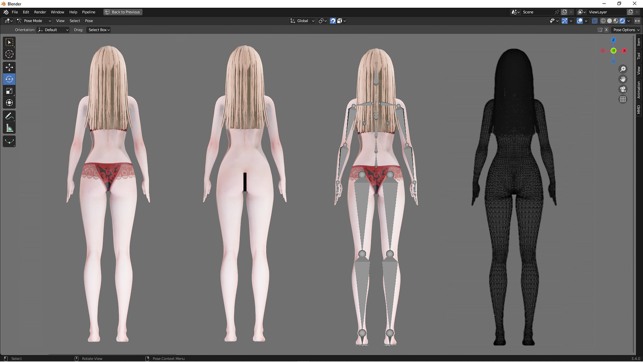The width and height of the screenshot is (643, 362).
Task: Toggle viewport overlays display
Action: pos(580,21)
